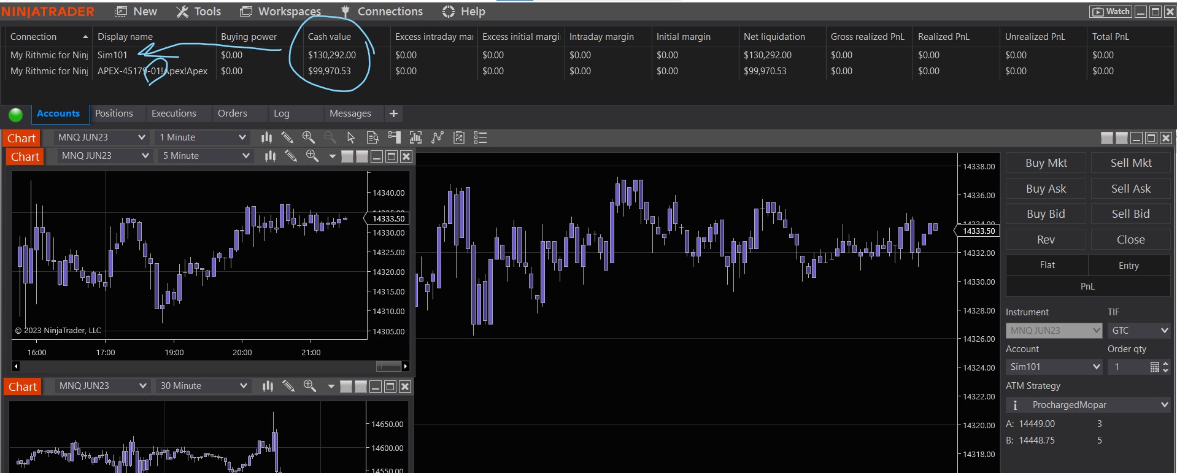The width and height of the screenshot is (1177, 473).
Task: Open chart properties list icon
Action: (480, 137)
